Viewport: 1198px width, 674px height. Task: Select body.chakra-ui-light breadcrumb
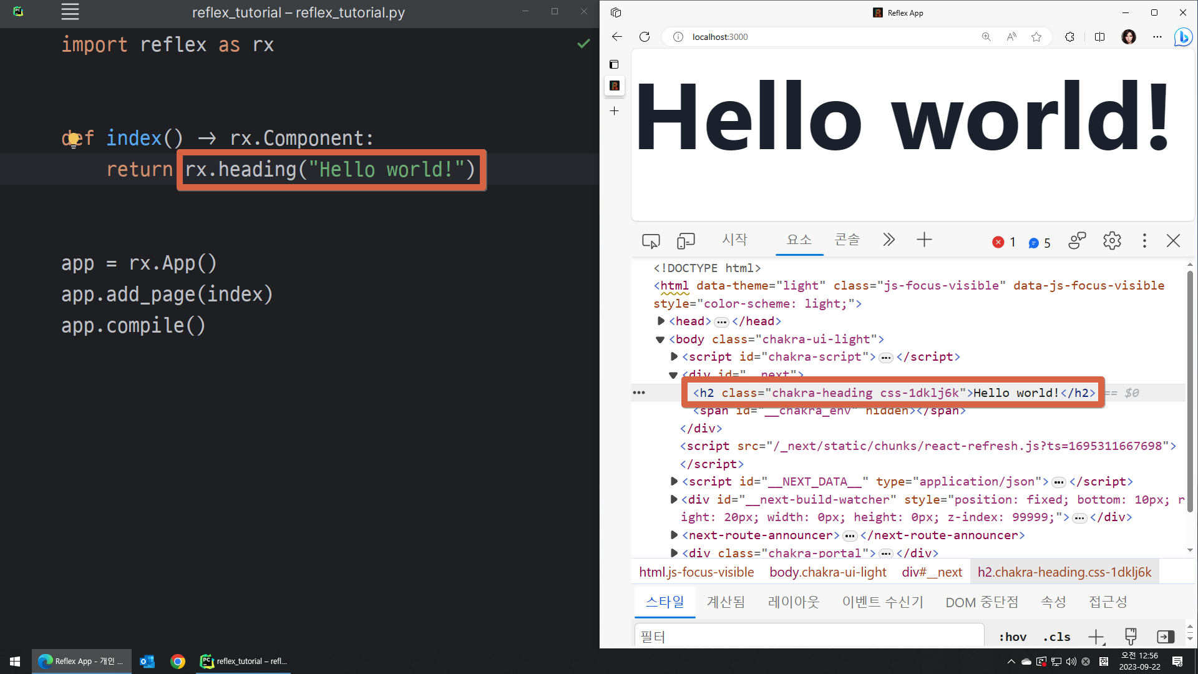(827, 572)
